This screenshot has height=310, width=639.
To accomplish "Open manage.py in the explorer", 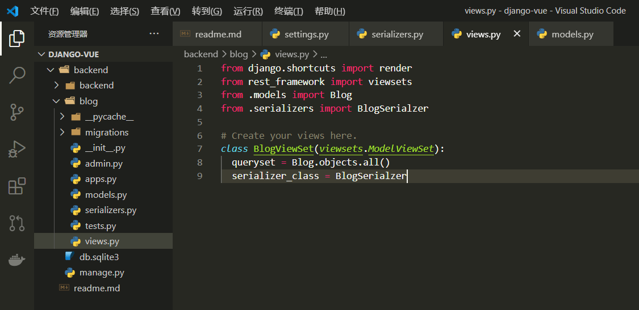I will (103, 272).
